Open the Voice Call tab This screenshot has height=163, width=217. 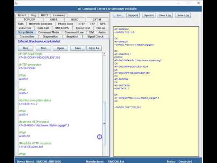[25, 28]
